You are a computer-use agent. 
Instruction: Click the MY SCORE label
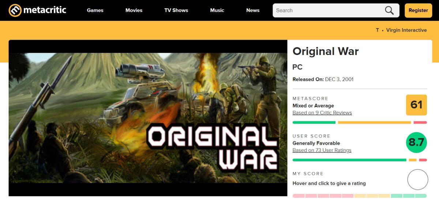[308, 174]
